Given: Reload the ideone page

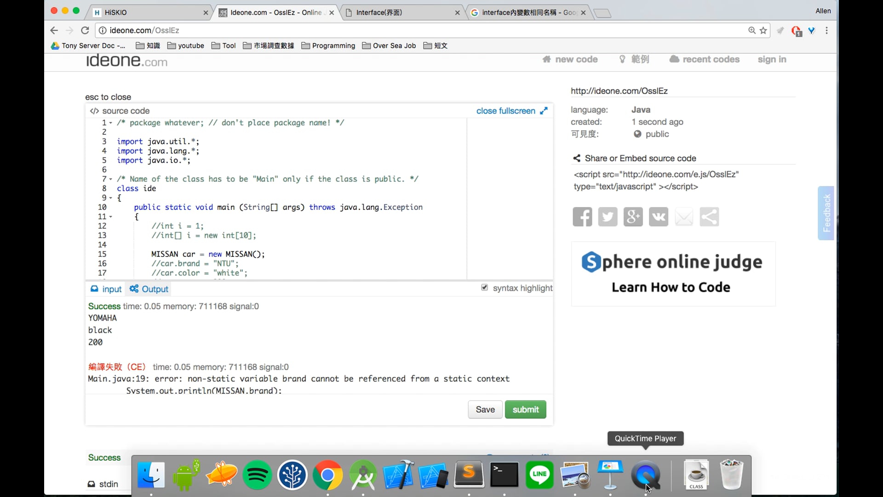Looking at the screenshot, I should [x=85, y=30].
